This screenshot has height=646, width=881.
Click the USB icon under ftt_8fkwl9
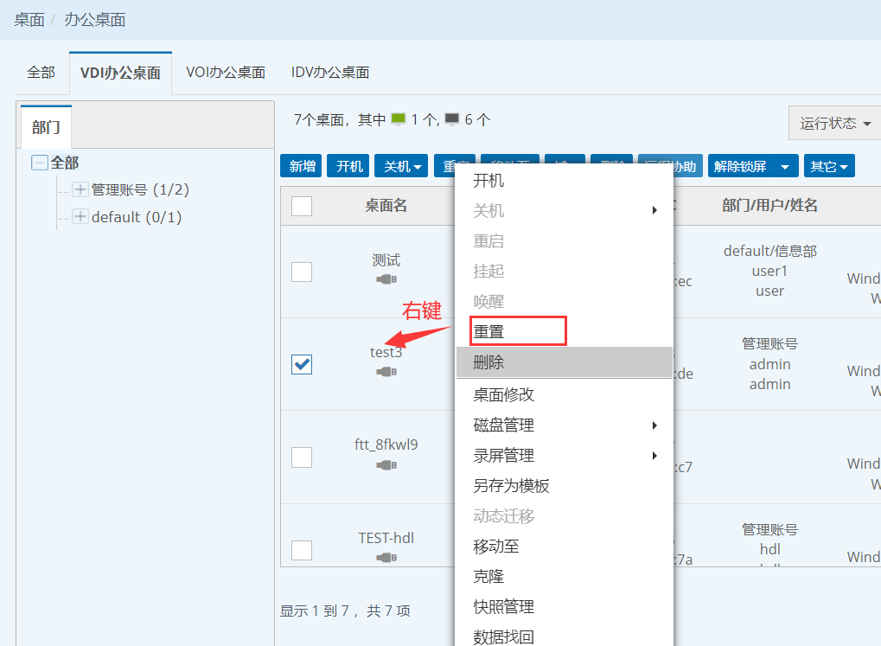[386, 465]
